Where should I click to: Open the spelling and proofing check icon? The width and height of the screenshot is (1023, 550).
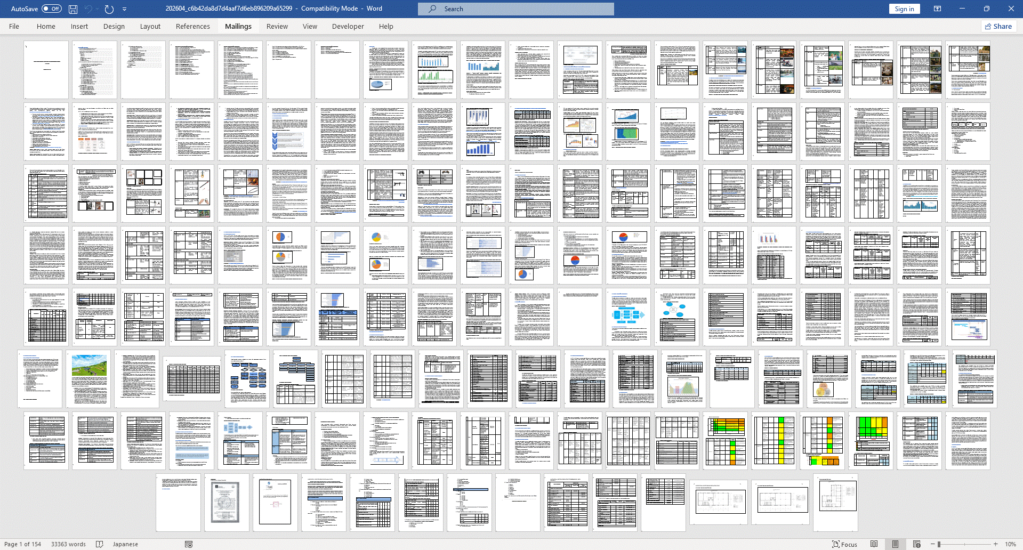99,544
